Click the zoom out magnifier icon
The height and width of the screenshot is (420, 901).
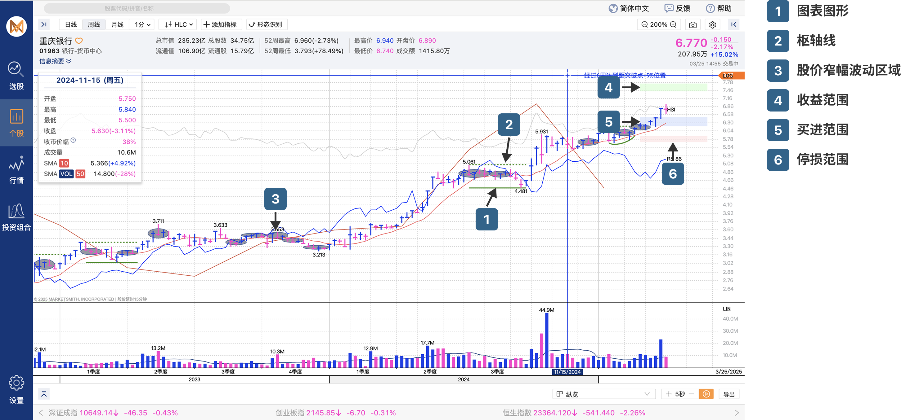644,24
